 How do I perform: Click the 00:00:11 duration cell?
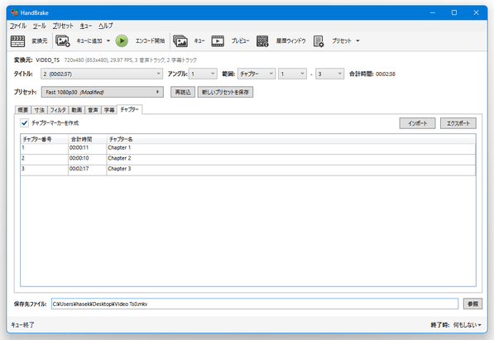[87, 148]
